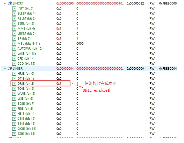Screen dimensions: 184x143
Task: Click the LINIER access RW cell
Action: [x=152, y=68]
